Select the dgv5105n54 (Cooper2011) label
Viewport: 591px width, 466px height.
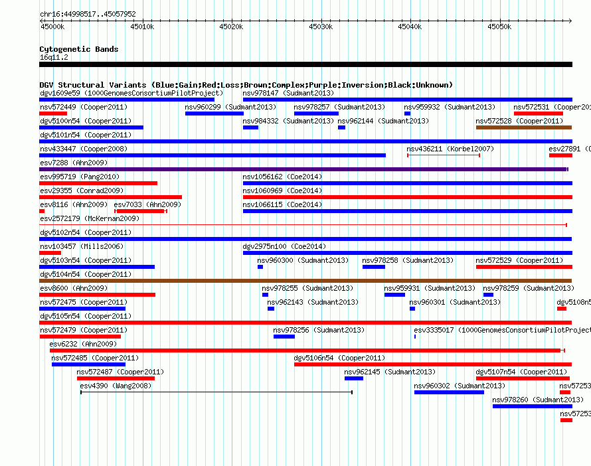86,316
